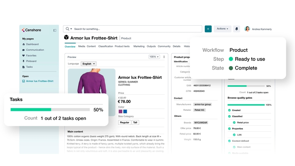295x166 pixels.
Task: Select the blue color swatch
Action: tap(125, 111)
